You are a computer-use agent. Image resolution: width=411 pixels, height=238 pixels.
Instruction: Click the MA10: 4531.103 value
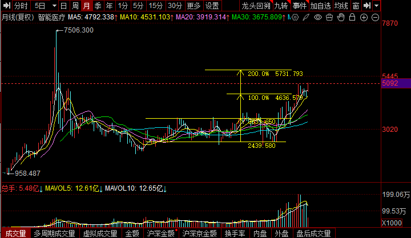[x=147, y=18]
